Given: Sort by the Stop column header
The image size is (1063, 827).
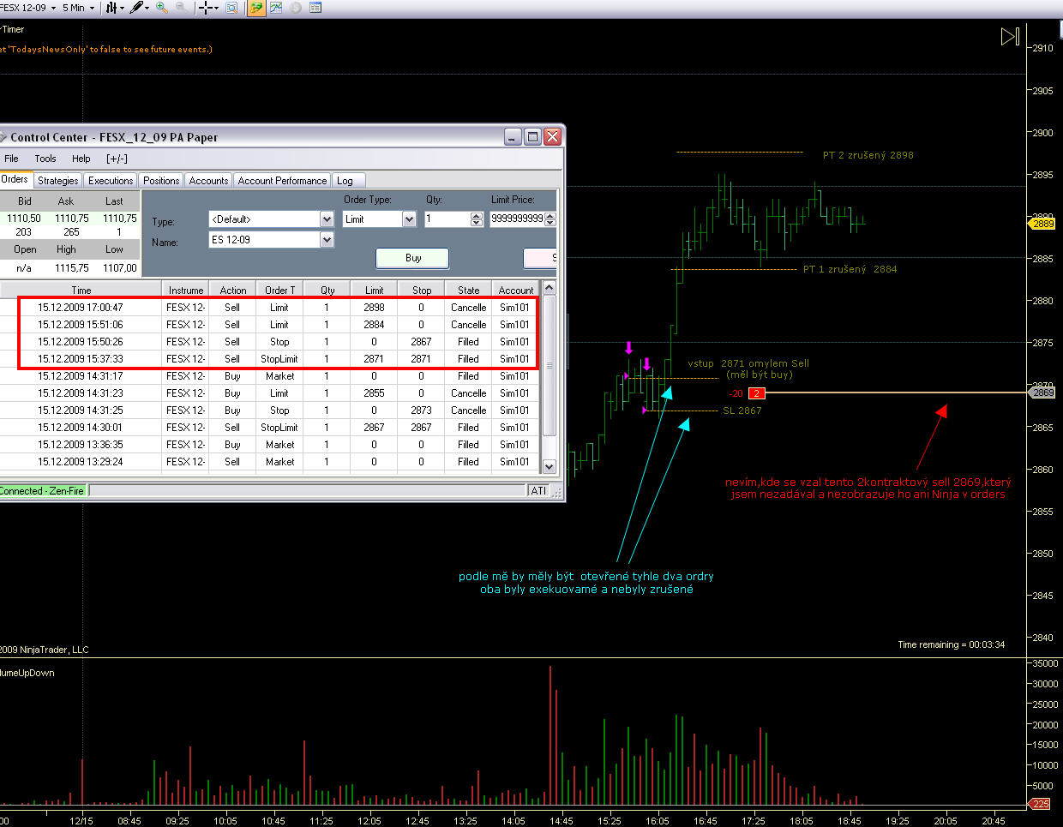Looking at the screenshot, I should point(421,291).
